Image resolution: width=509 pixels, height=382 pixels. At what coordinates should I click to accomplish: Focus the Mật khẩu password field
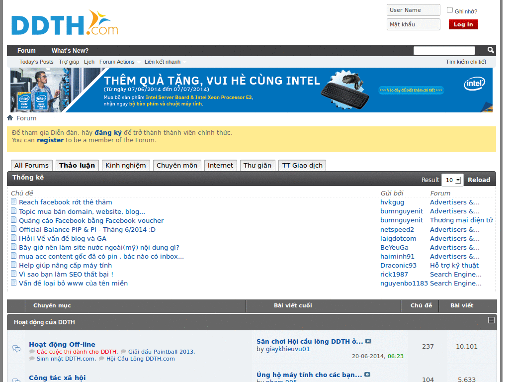pos(413,24)
